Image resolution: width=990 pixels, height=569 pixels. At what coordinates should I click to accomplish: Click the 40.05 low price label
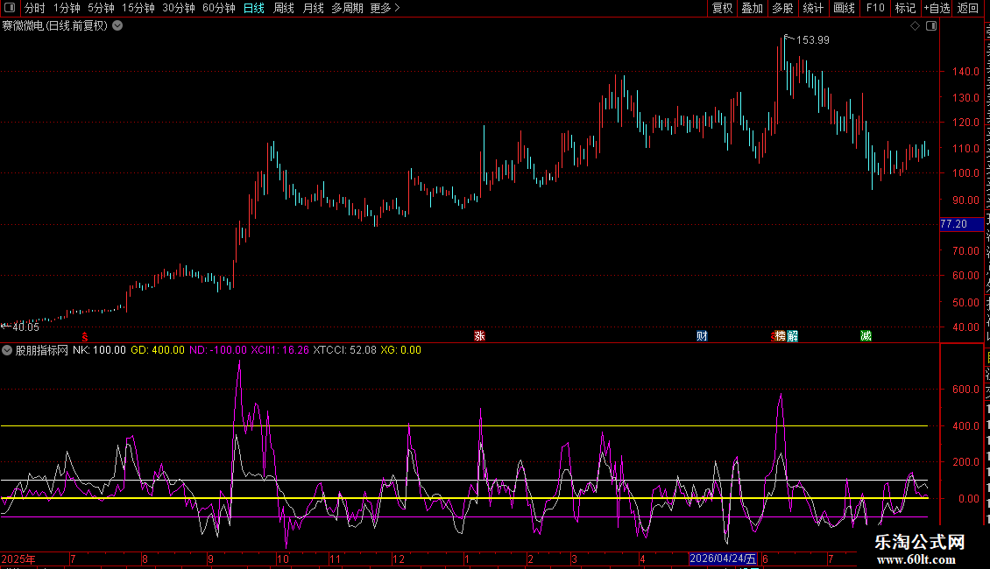[26, 327]
